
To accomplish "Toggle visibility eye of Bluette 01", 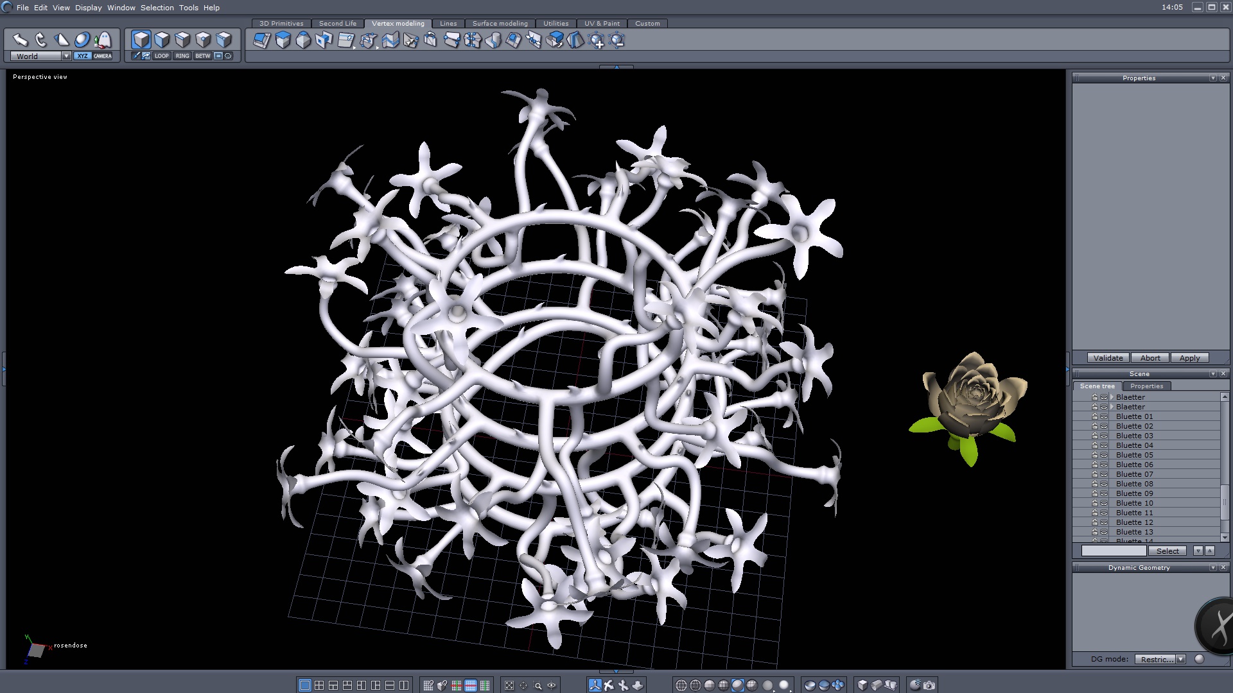I will click(1104, 416).
